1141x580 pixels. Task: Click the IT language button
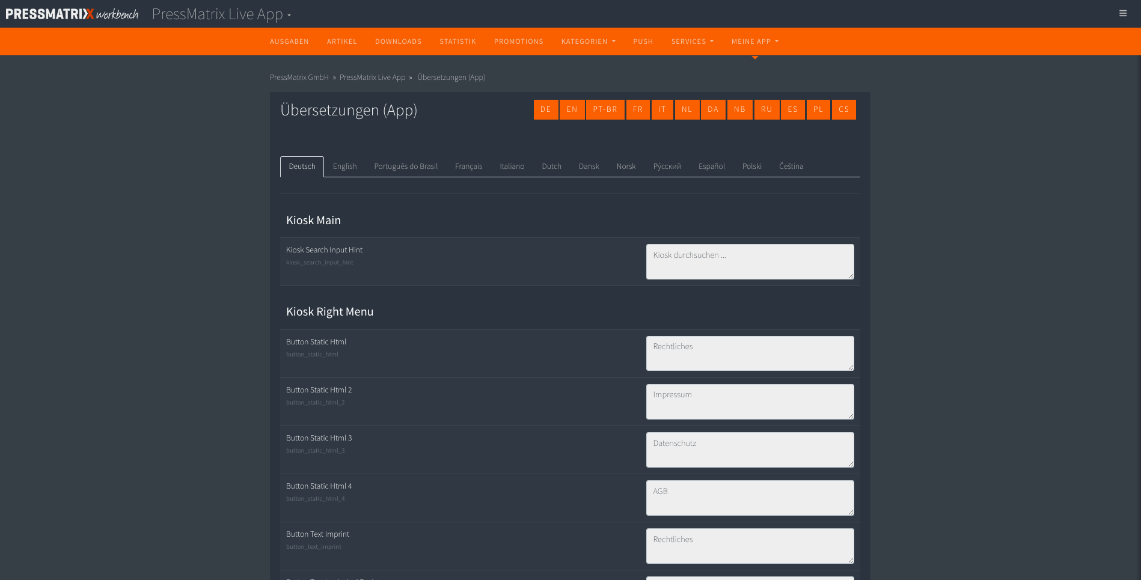point(662,109)
